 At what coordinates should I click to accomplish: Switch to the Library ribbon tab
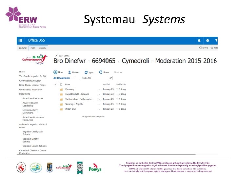tap(42, 48)
